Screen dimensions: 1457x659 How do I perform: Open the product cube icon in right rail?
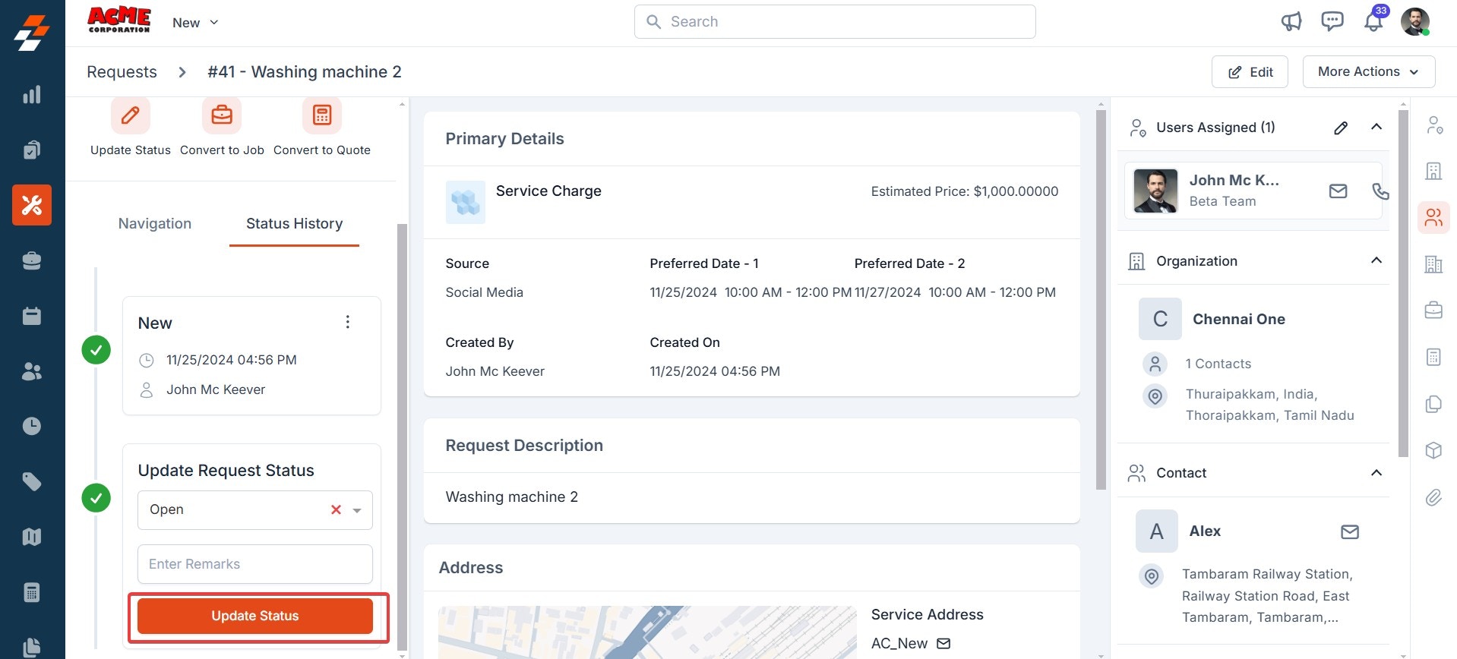click(1433, 450)
